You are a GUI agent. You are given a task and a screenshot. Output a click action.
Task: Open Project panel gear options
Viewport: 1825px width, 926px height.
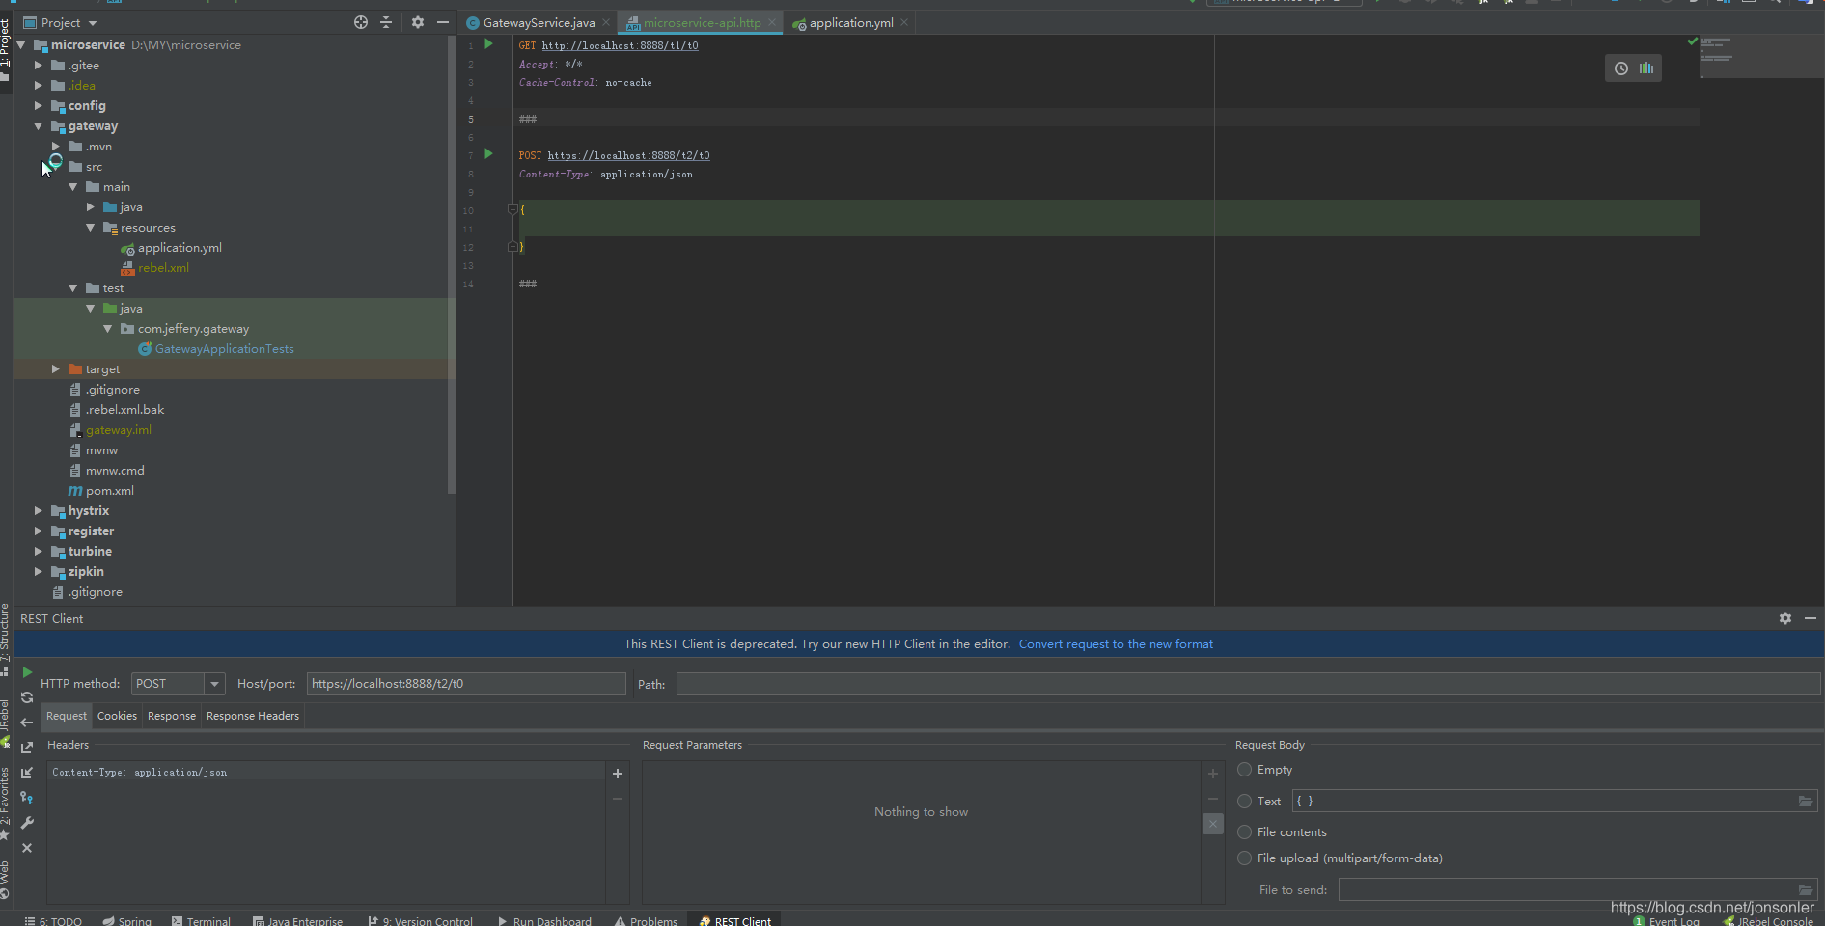[418, 22]
